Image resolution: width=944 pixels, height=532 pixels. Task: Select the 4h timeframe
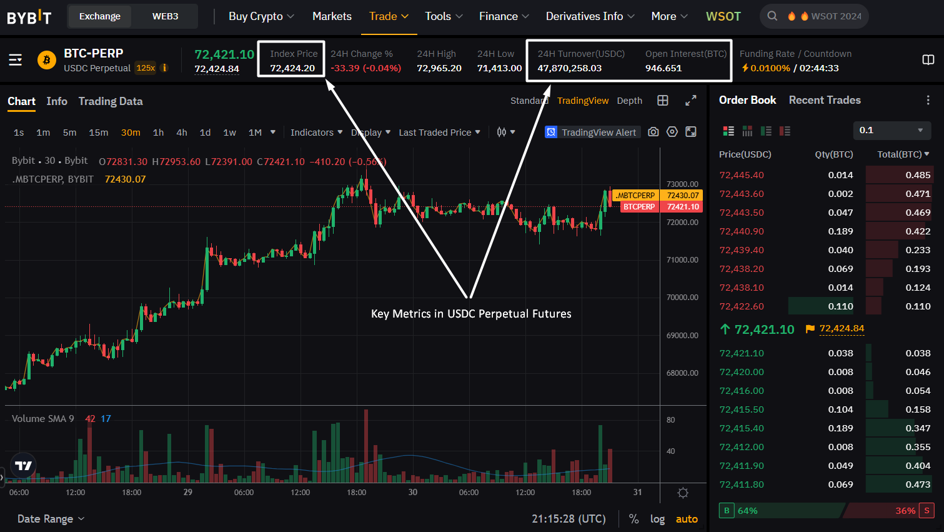(182, 133)
